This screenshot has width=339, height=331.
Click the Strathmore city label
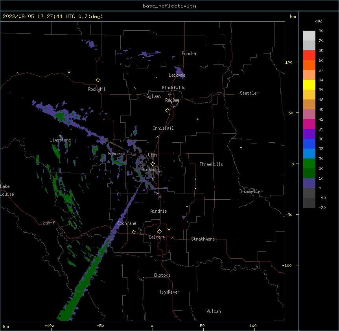coord(203,239)
